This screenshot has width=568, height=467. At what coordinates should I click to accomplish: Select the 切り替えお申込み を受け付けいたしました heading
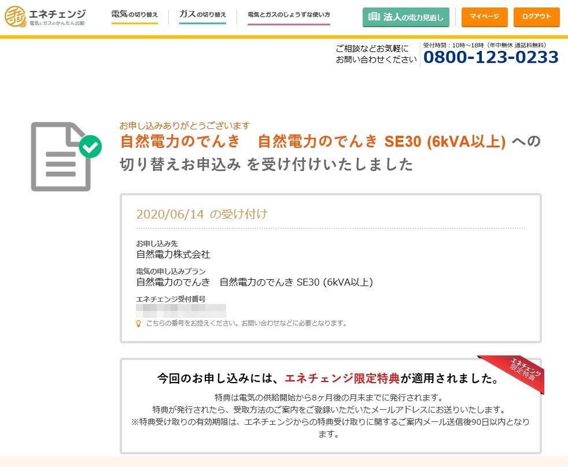266,164
